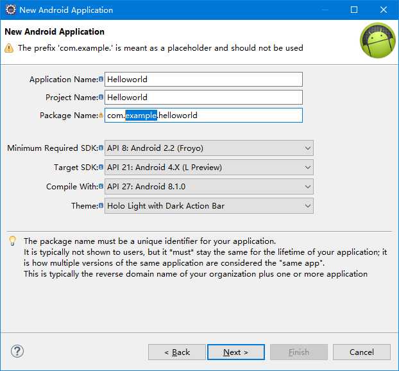This screenshot has width=399, height=371.
Task: Click the warning icon beside Package Name
Action: [x=101, y=116]
